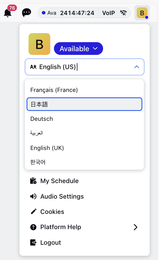
Task: Click the Ava timer status pill
Action: tap(68, 13)
